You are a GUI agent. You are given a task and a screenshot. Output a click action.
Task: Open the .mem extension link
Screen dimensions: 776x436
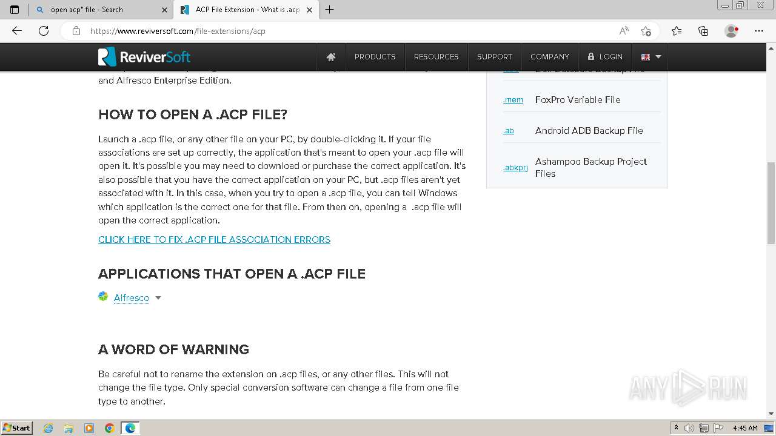coord(513,100)
